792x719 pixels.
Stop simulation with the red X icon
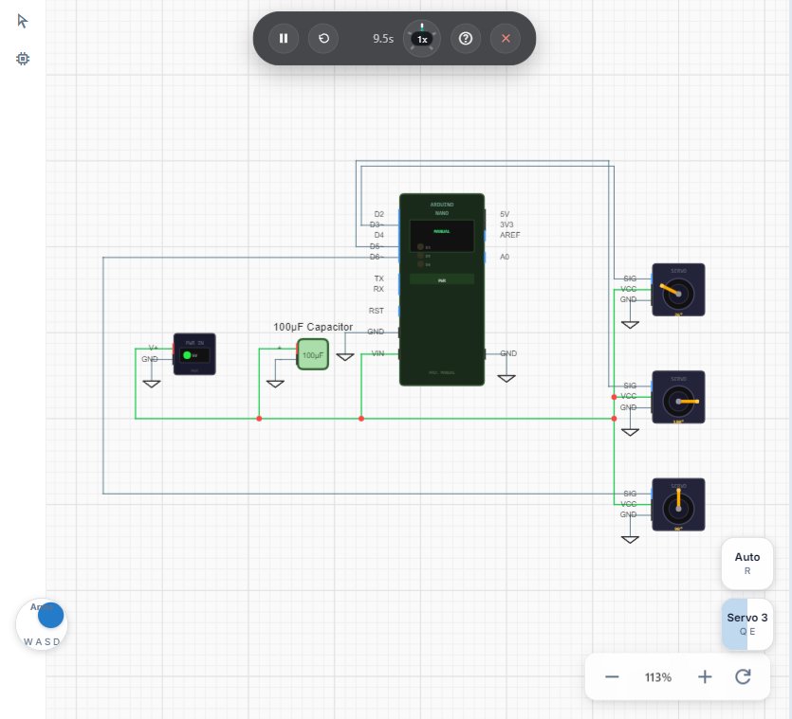coord(506,38)
